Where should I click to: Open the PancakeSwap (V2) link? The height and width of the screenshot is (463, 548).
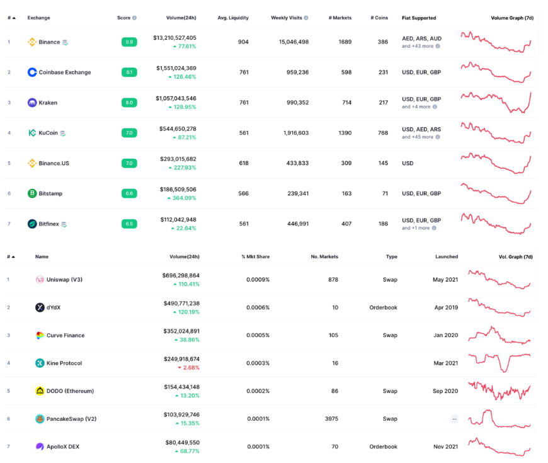pyautogui.click(x=71, y=419)
